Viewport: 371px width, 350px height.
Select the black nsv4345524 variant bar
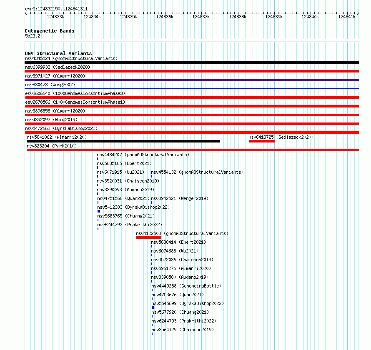pyautogui.click(x=192, y=62)
